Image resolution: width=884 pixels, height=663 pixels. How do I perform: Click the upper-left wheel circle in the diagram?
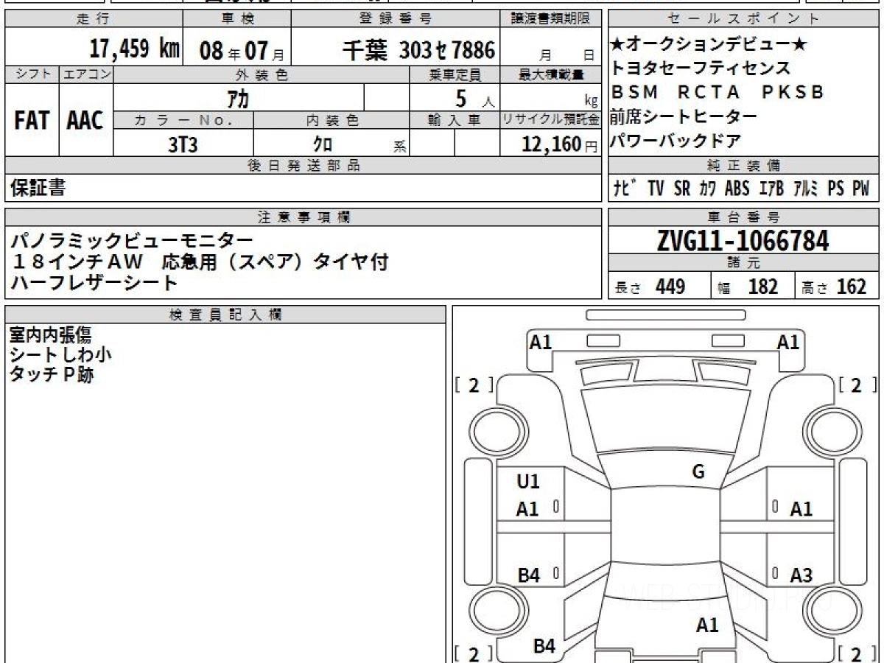[x=495, y=429]
